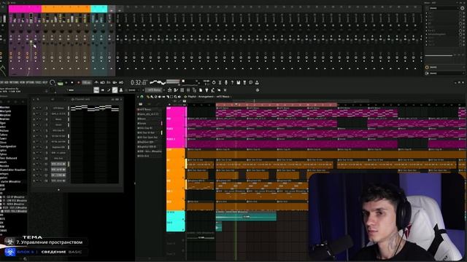Click the View piano roll toolbar icon
The image size is (467, 262).
(176, 90)
